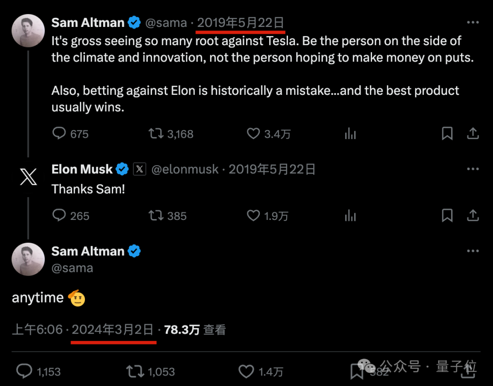Open the more options menu on Elon's reply
This screenshot has width=493, height=386.
[x=473, y=168]
